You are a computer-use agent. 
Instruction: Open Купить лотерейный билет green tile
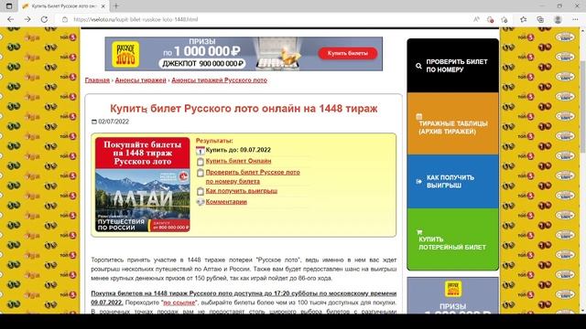coord(452,239)
